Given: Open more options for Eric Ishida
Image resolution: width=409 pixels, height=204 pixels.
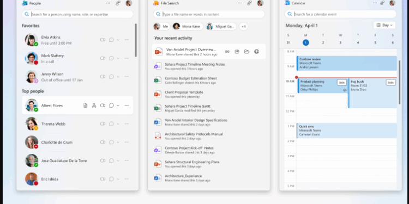Looking at the screenshot, I should point(127,179).
